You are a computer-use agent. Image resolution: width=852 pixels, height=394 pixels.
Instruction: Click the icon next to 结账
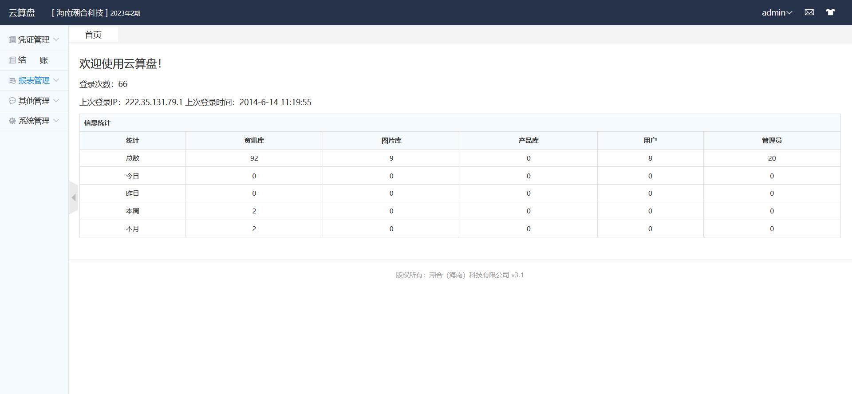12,60
